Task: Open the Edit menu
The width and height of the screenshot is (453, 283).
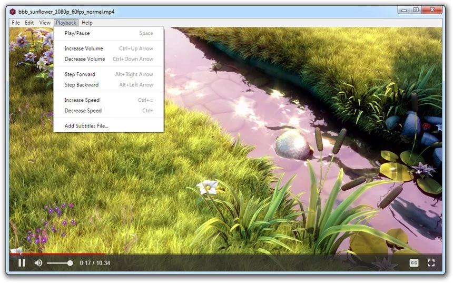Action: pos(29,23)
